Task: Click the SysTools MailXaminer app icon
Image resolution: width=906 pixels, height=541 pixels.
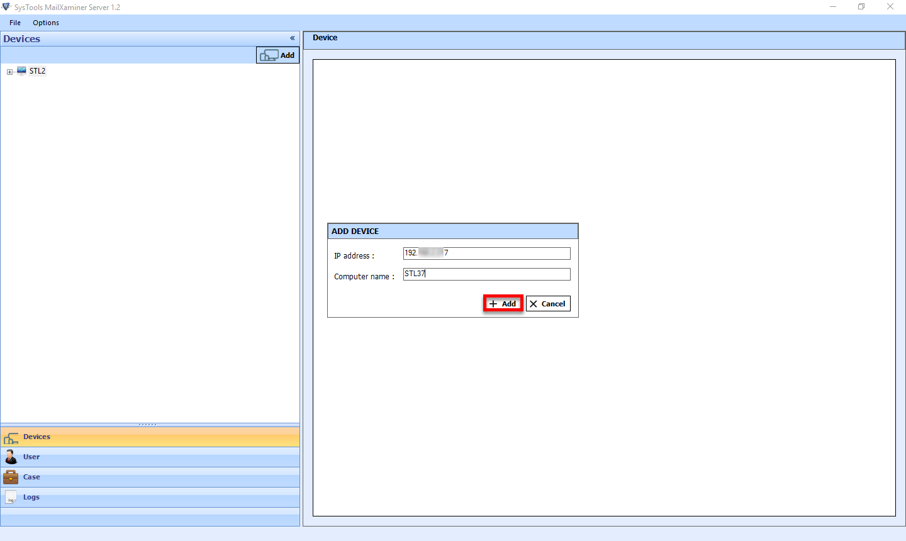Action: [6, 7]
